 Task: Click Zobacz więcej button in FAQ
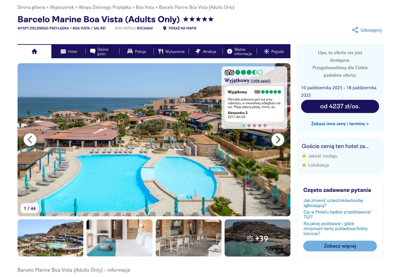pos(340,246)
